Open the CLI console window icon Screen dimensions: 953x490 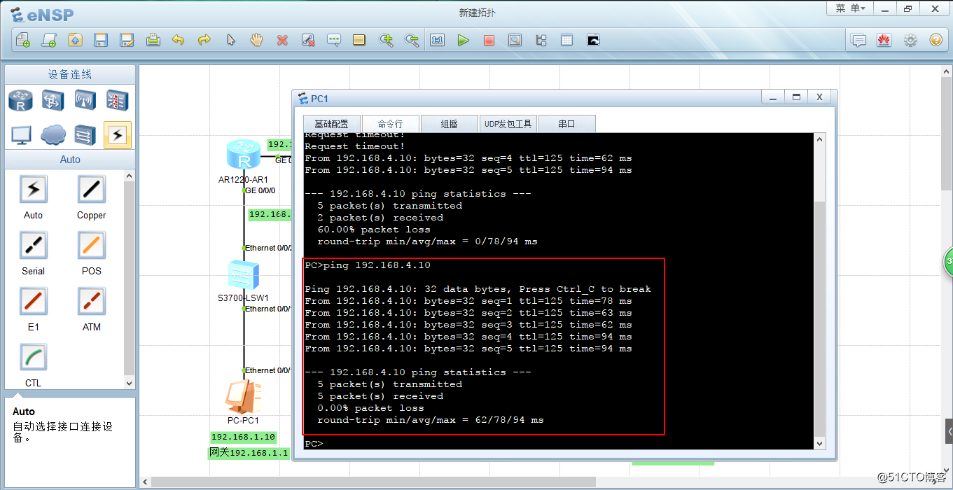pos(593,40)
